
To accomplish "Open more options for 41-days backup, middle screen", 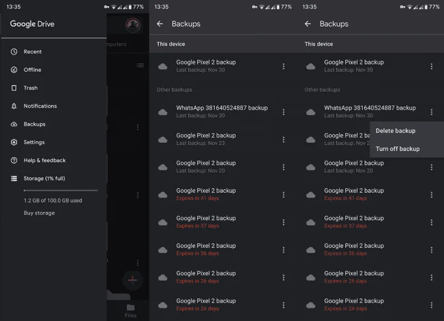I will point(284,194).
